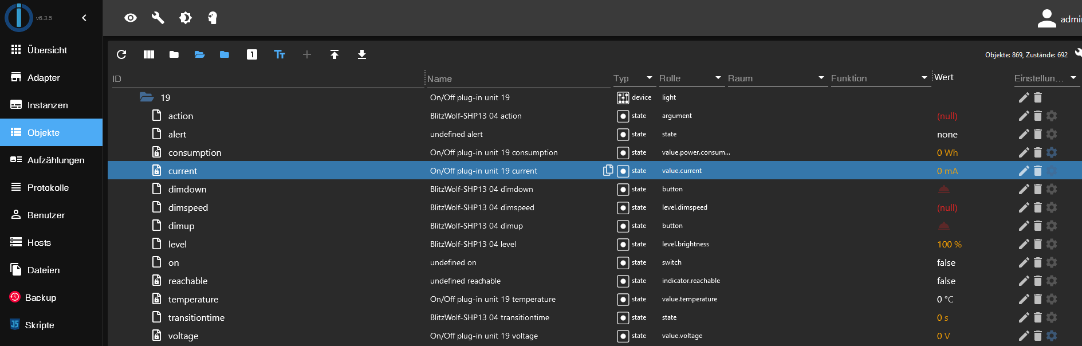The width and height of the screenshot is (1082, 346).
Task: Open the Einstellungen filter dropdown
Action: [1046, 78]
